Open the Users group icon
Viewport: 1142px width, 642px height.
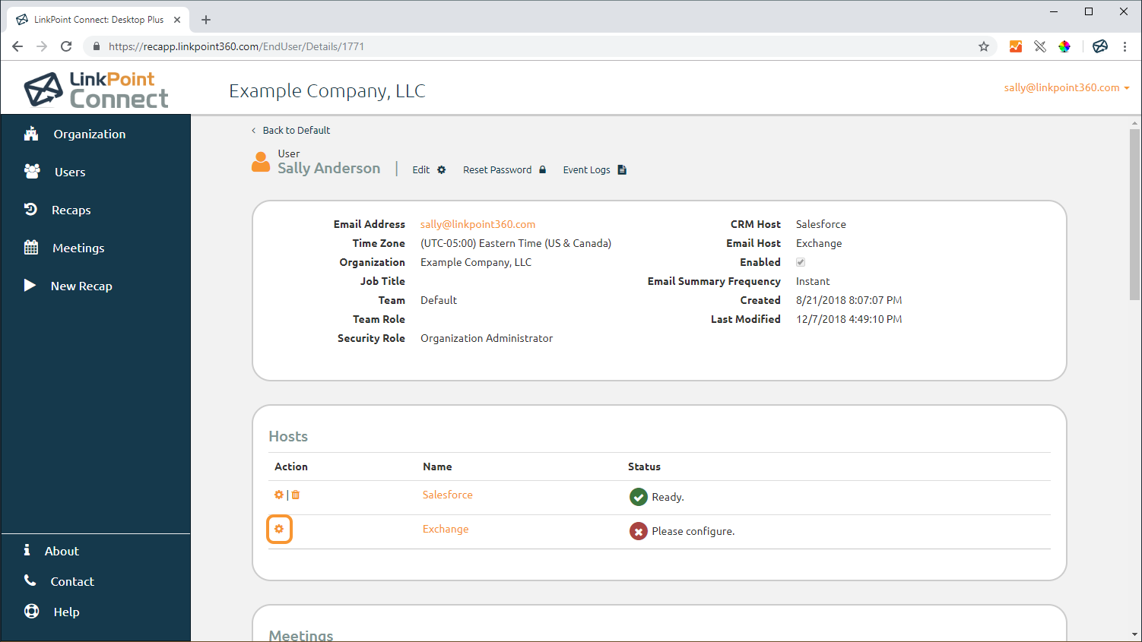[32, 172]
